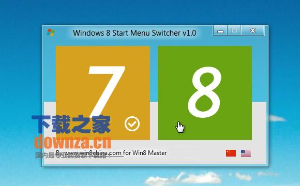The height and width of the screenshot is (186, 300).
Task: Select the green Windows 8 start menu tile
Action: [205, 93]
